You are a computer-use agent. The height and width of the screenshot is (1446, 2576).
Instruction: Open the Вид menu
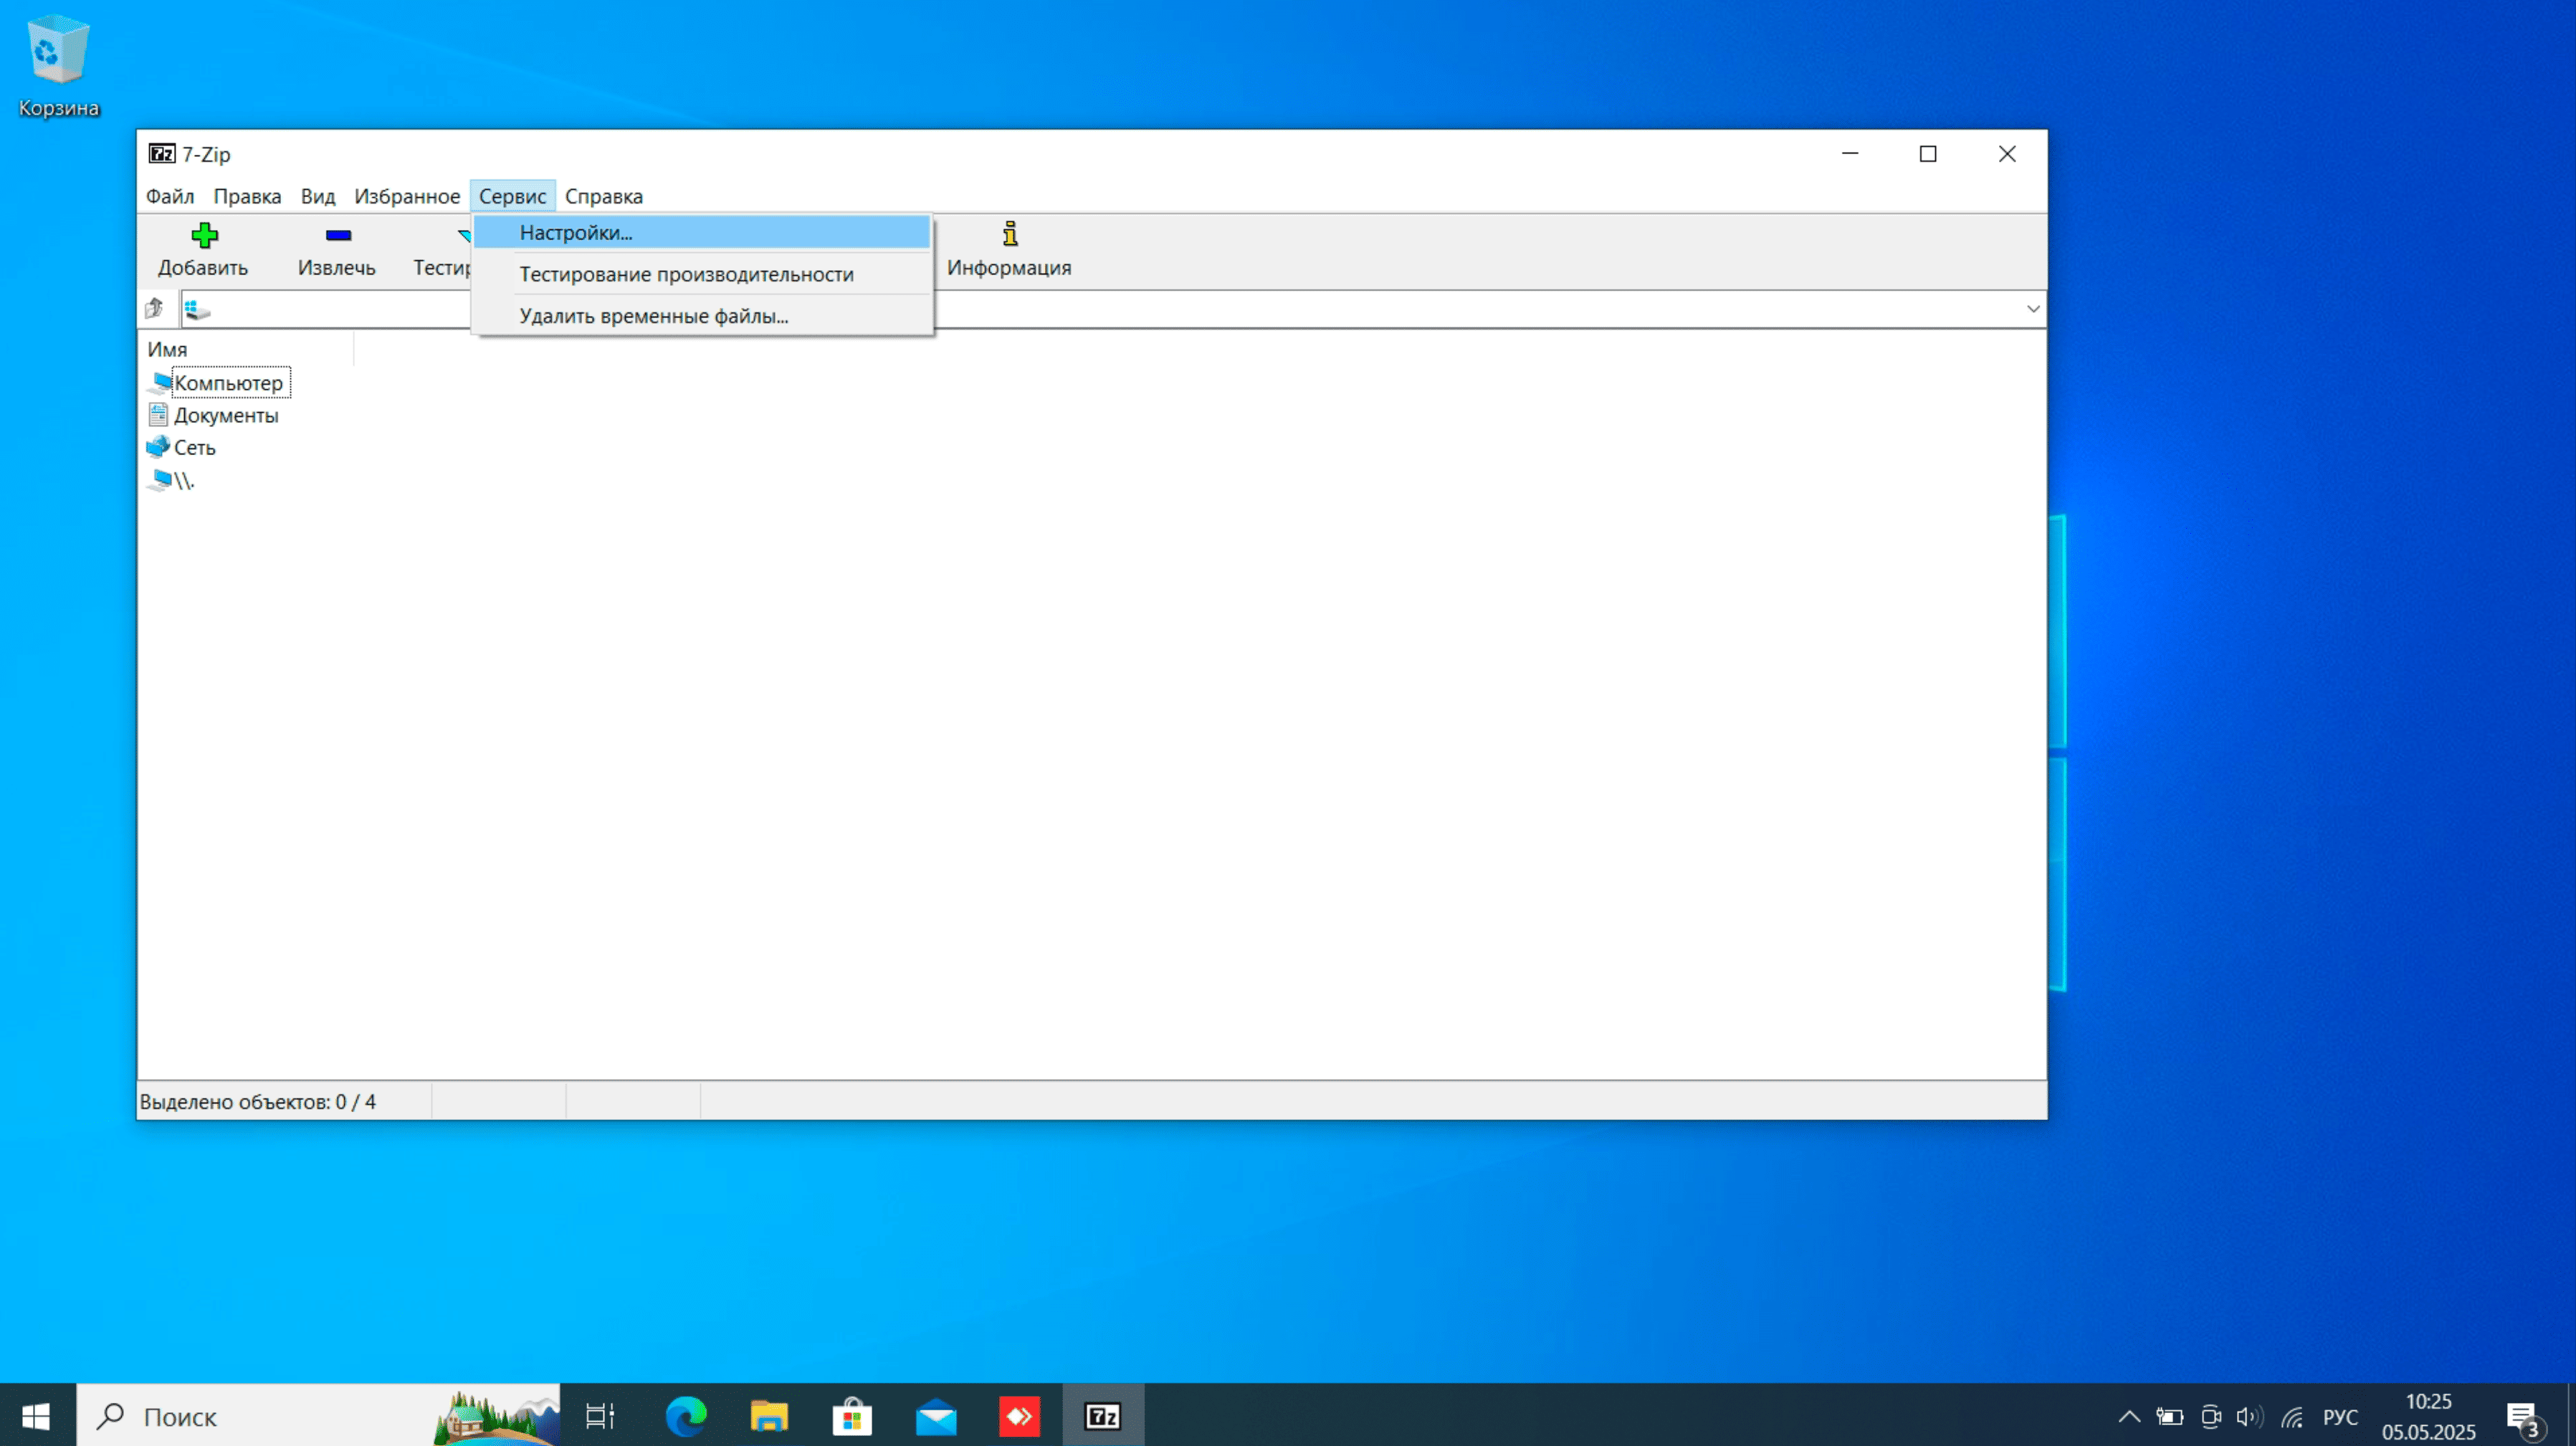click(318, 196)
